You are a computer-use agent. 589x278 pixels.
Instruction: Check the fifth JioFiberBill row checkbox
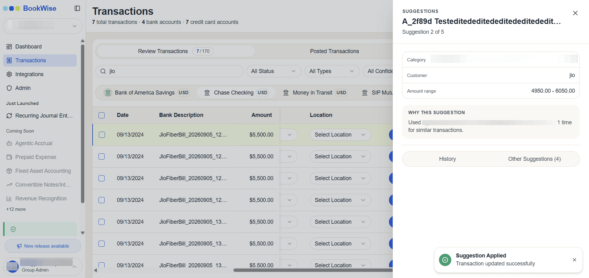[102, 222]
